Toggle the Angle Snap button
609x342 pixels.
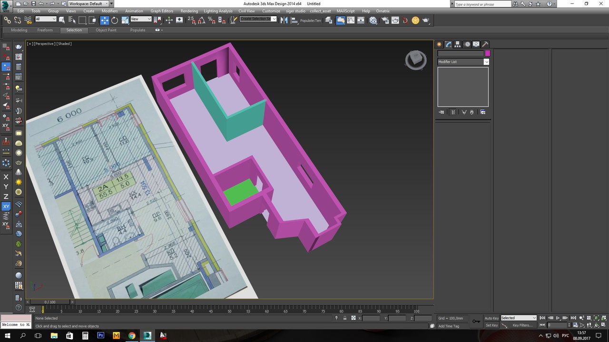coord(201,20)
